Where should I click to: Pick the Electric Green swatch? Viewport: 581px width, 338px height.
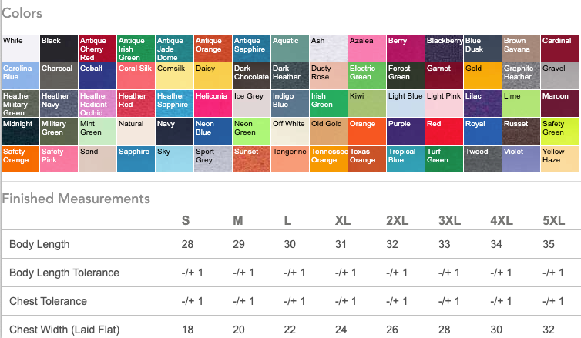point(367,75)
